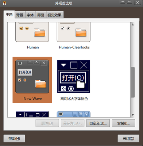Click the Human-Clearlooks label text
Screen dimensions: 143x146
click(74, 47)
